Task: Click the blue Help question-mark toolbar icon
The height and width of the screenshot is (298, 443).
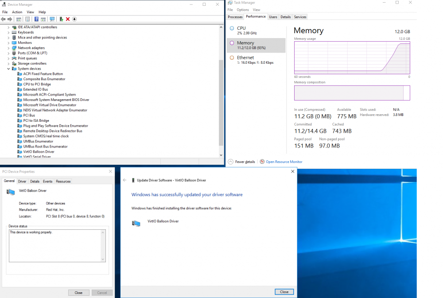Action: pyautogui.click(x=36, y=19)
